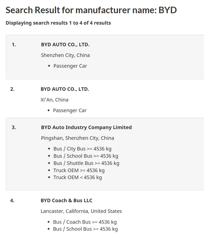Viewport: 204px width, 239px height.
Task: Open the BYD AUTO CO., LTD. Shenzhen result
Action: 65,45
